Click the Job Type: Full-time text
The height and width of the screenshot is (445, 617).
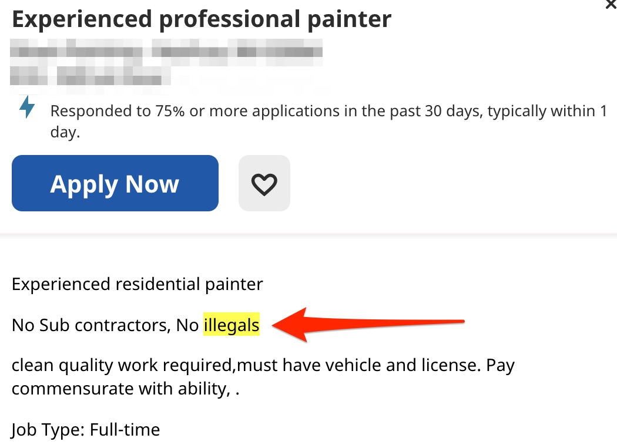coord(85,429)
